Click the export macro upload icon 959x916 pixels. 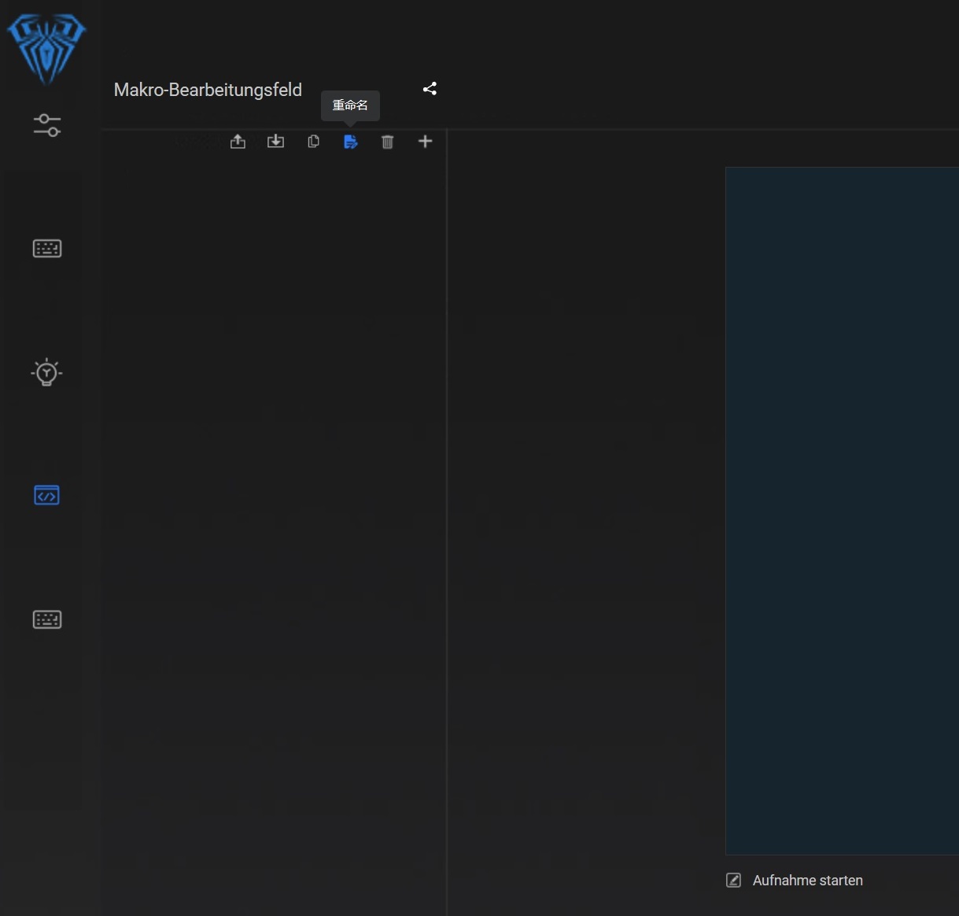[x=238, y=142]
